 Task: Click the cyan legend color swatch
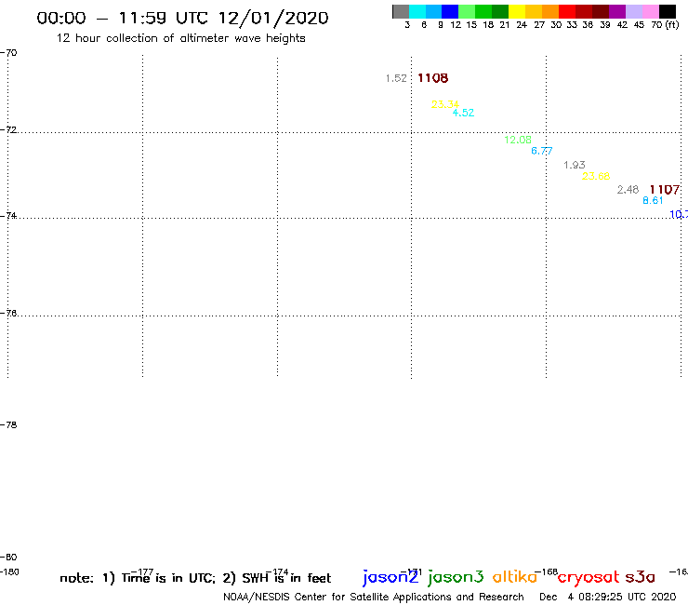417,11
